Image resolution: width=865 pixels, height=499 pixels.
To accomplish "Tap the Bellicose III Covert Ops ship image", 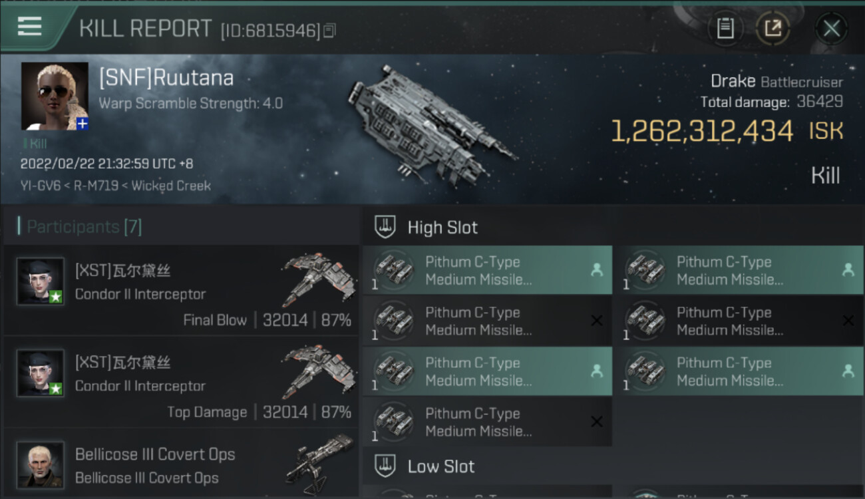I will coord(319,462).
